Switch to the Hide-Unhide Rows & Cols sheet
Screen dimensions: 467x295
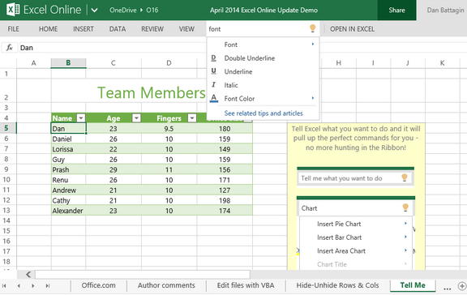click(337, 285)
